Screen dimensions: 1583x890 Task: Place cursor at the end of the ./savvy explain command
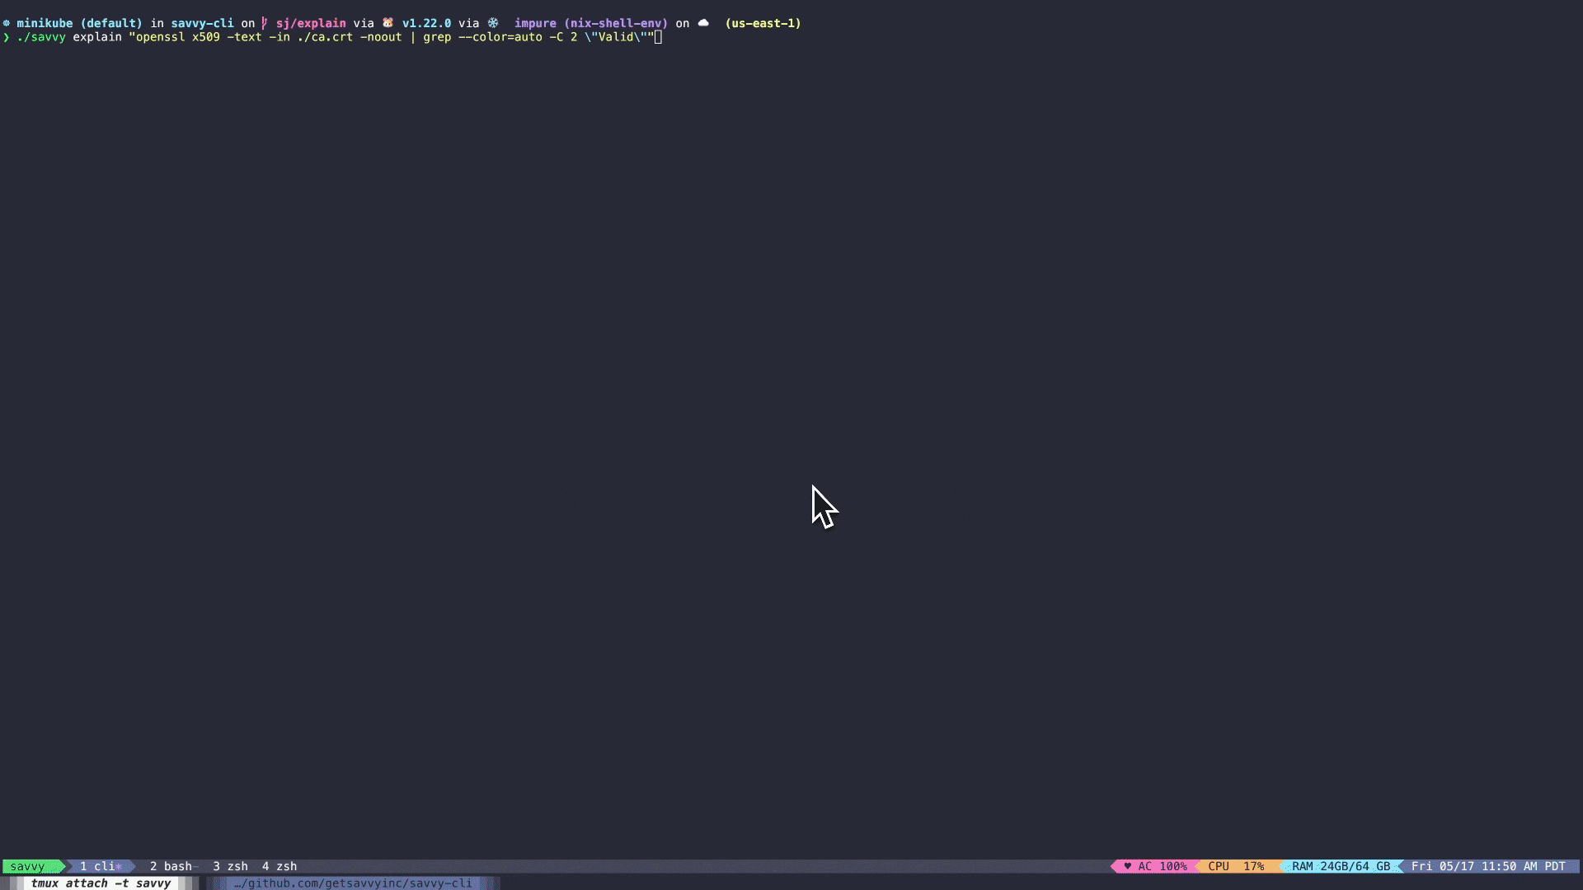657,37
